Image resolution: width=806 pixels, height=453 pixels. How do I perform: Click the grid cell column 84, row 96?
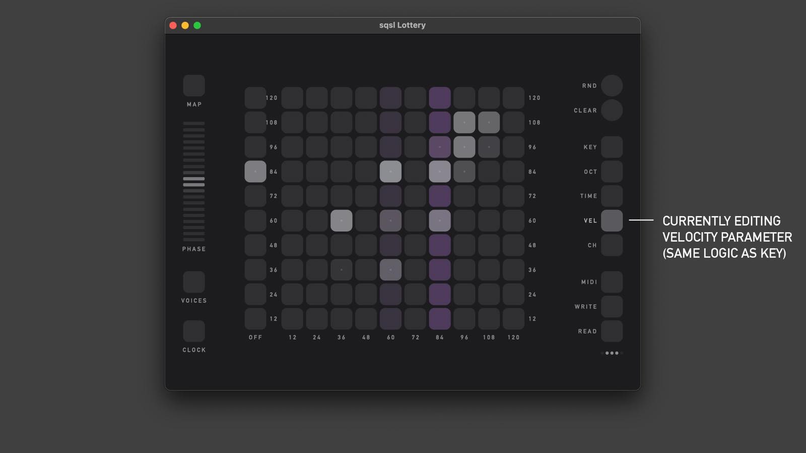[440, 147]
